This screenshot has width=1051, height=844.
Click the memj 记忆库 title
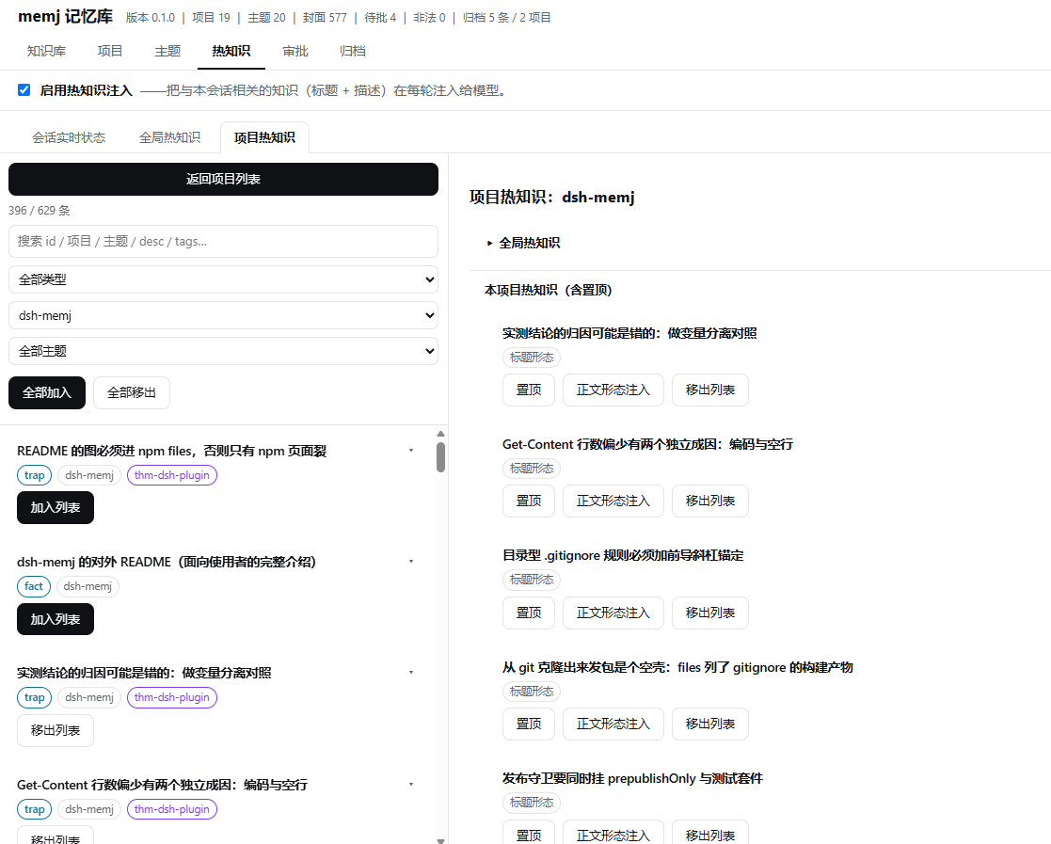66,17
